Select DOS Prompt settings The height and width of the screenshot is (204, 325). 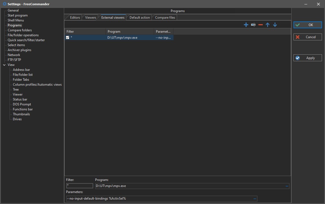click(22, 105)
